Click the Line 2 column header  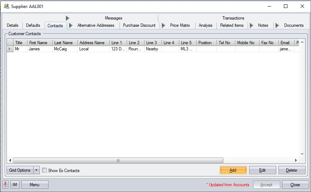135,42
